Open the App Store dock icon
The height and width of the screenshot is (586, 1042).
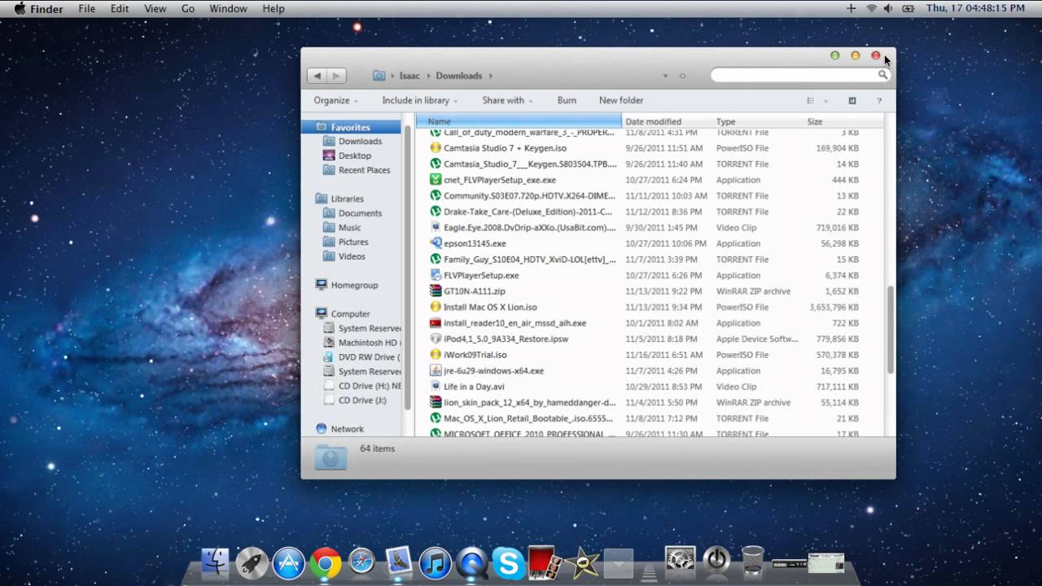[288, 563]
